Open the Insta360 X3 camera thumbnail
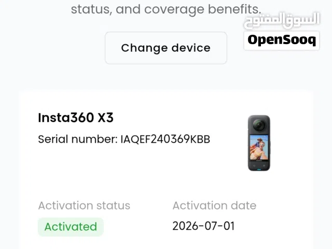 tap(259, 143)
